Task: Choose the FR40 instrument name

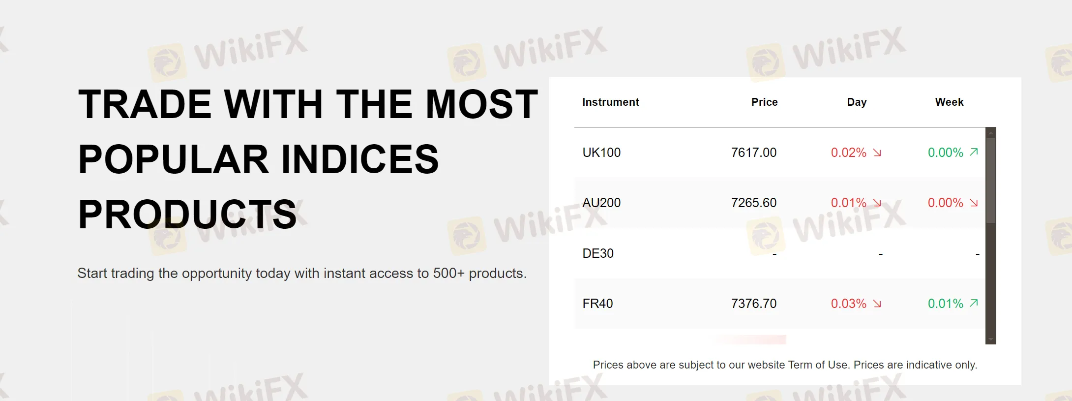Action: pyautogui.click(x=597, y=304)
